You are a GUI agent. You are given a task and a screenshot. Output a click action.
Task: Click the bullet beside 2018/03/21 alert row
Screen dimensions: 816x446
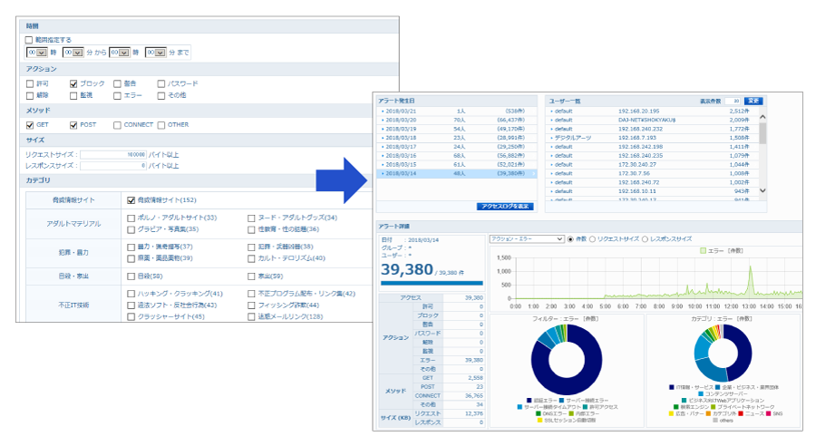[382, 111]
